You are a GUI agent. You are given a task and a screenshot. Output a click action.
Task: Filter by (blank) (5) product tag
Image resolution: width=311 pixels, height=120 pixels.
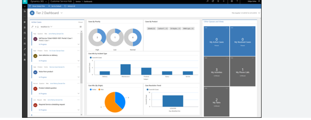[x=151, y=28]
